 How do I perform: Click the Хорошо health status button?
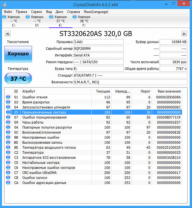[x=18, y=54]
